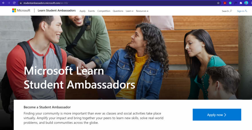Open the Chrome profile avatar
Screen dimensions: 252x130
tap(246, 3)
